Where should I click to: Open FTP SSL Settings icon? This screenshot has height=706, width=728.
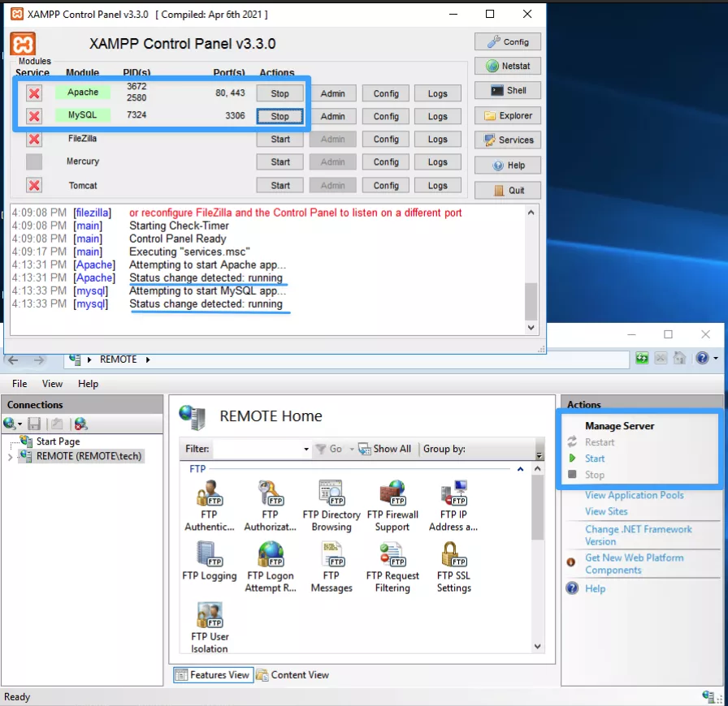click(453, 566)
